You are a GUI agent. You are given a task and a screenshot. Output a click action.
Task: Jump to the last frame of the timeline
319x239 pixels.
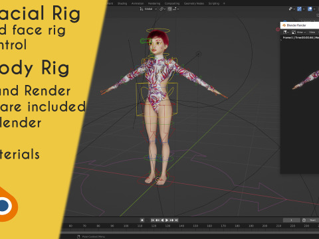click(x=176, y=220)
